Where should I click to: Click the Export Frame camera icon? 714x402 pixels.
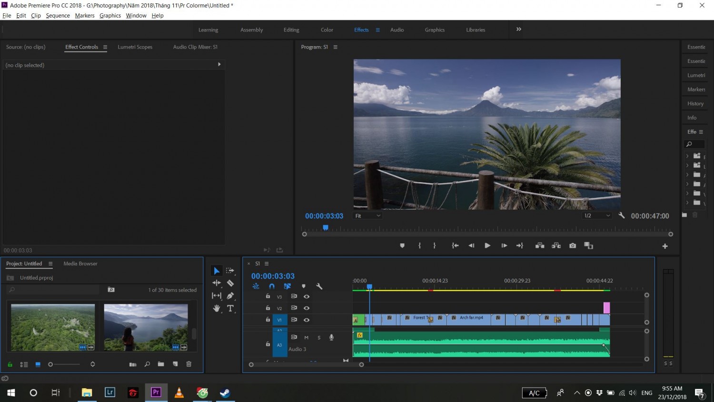pyautogui.click(x=573, y=246)
